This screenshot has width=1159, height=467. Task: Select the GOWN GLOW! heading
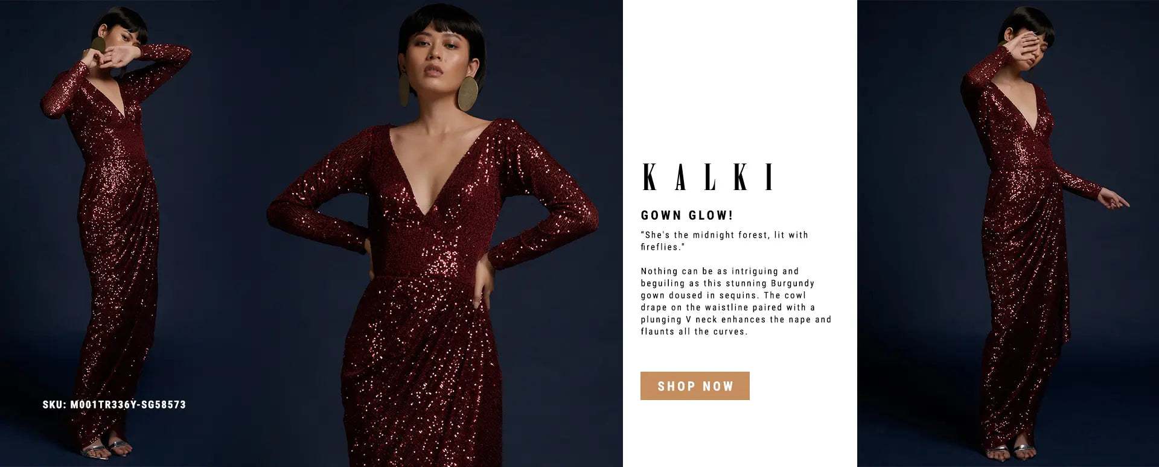687,215
